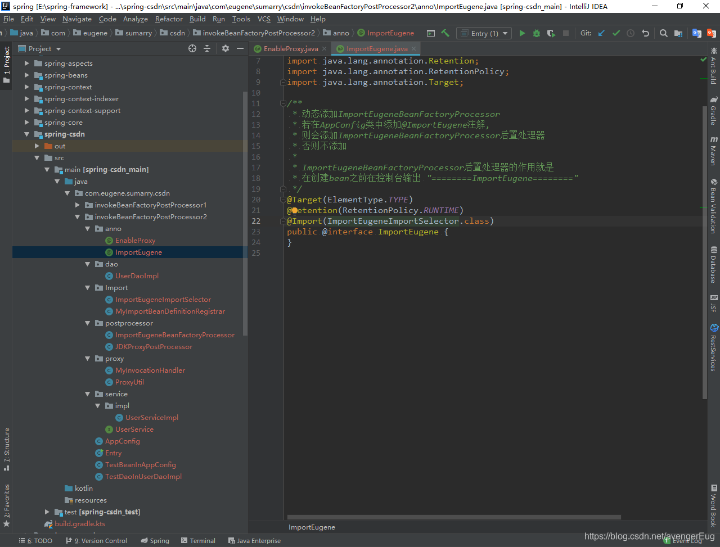The image size is (720, 547).
Task: Open Maven side panel
Action: 713,151
